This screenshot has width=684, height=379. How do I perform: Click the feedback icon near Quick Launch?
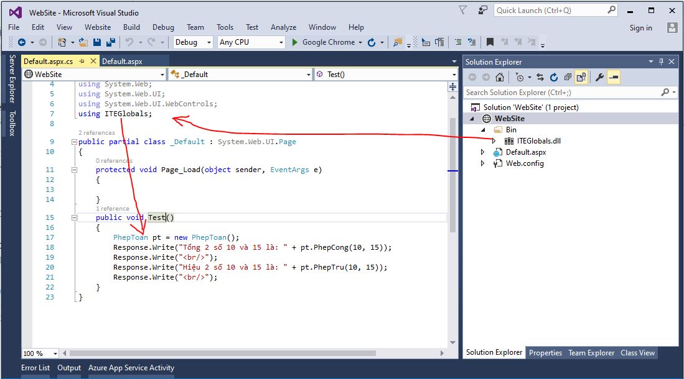click(482, 10)
